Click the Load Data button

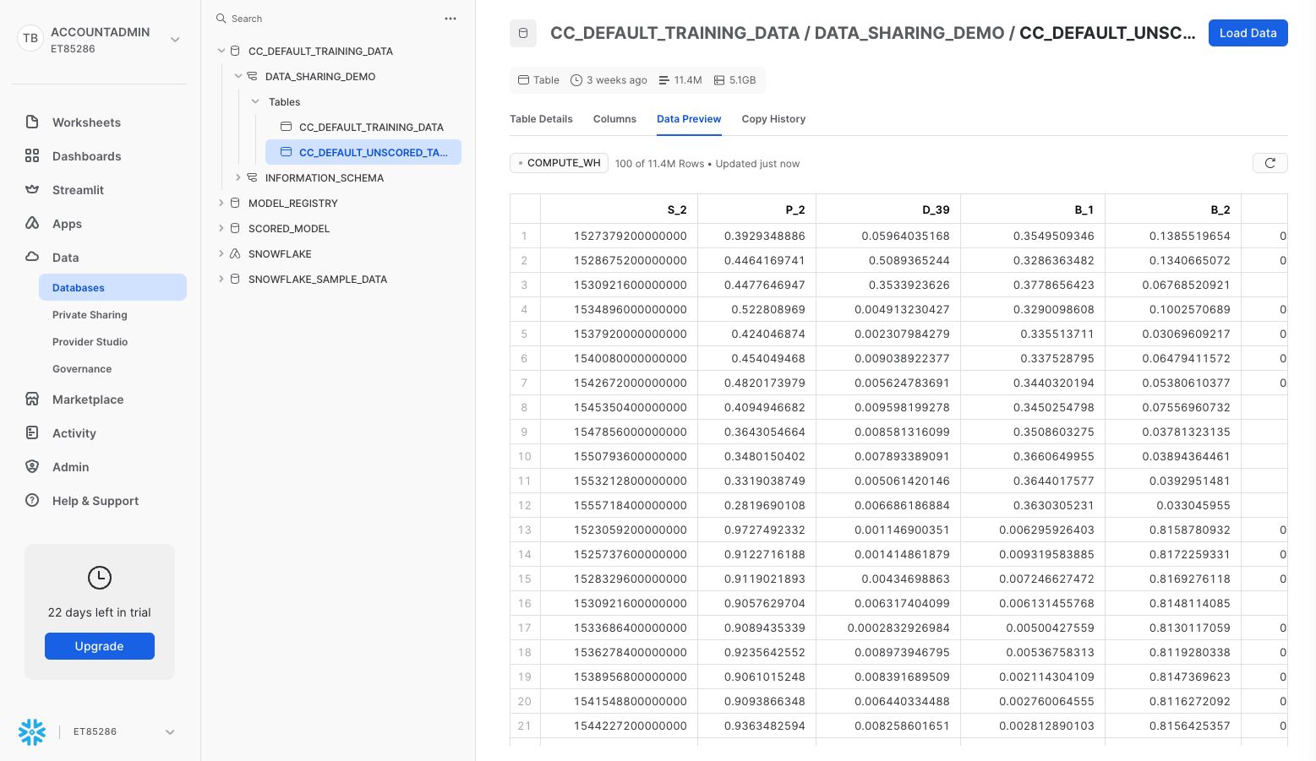pyautogui.click(x=1248, y=33)
